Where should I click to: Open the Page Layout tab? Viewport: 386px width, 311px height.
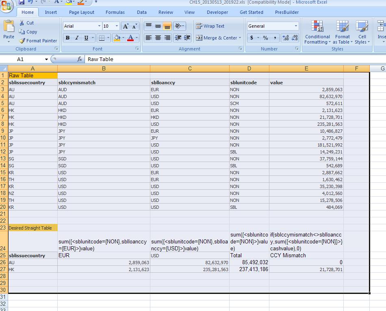point(82,12)
